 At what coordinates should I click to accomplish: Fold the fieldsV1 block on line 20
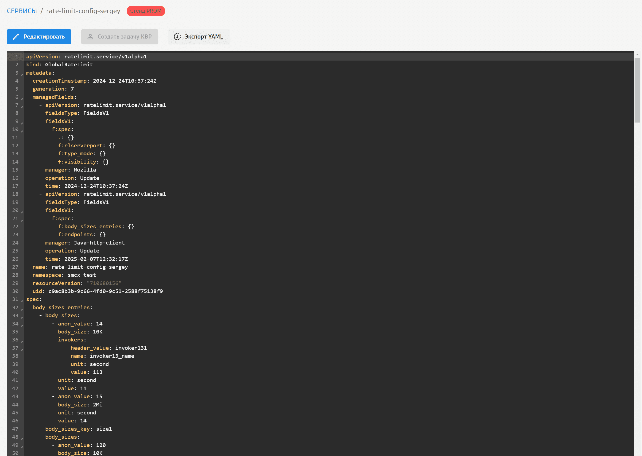pos(22,212)
